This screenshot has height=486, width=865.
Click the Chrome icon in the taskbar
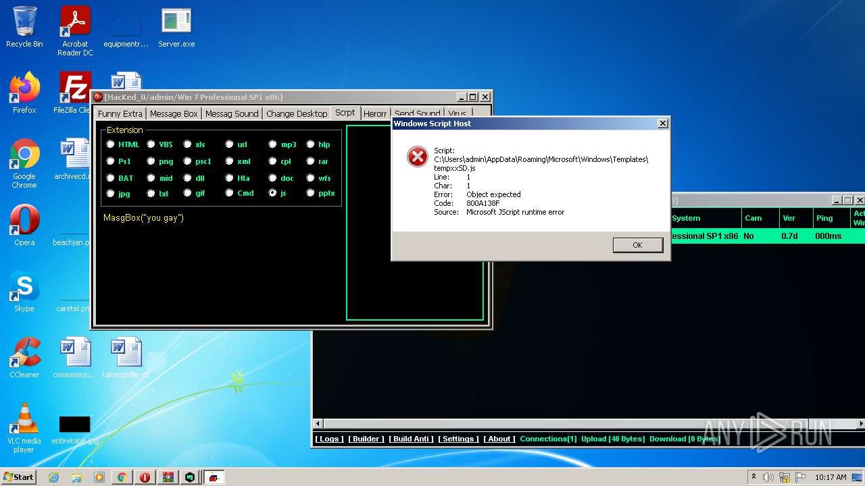point(122,477)
